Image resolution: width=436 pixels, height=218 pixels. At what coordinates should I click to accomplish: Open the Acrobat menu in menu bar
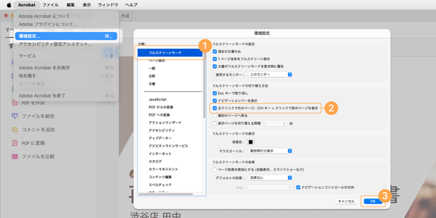[x=27, y=5]
